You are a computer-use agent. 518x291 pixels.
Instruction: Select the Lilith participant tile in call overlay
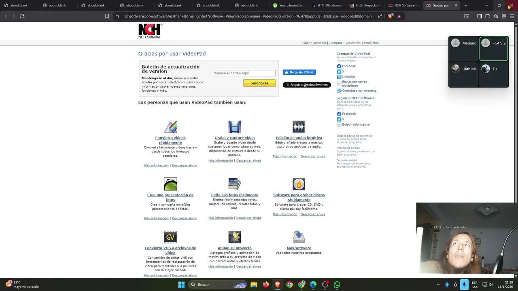463,74
